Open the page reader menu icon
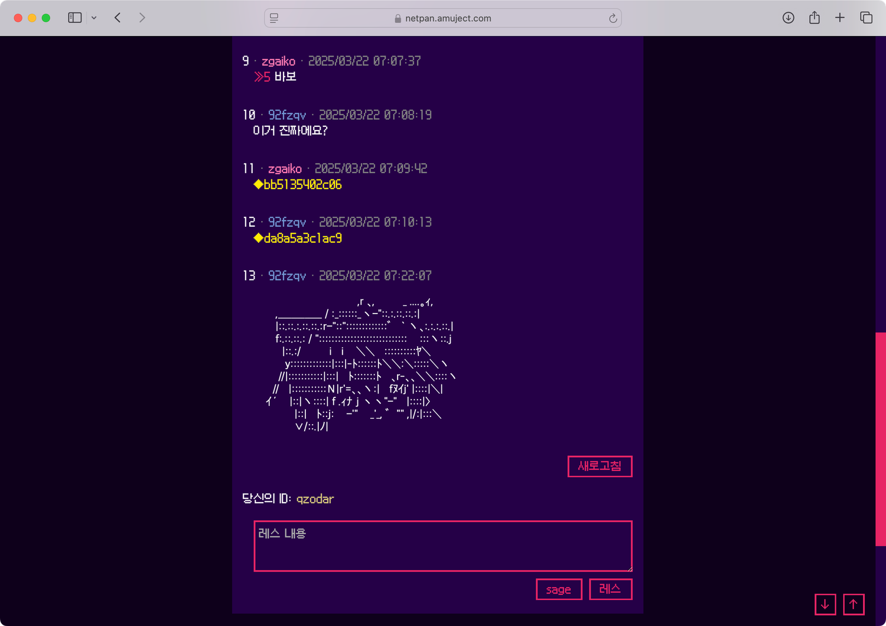The height and width of the screenshot is (626, 886). coord(274,18)
